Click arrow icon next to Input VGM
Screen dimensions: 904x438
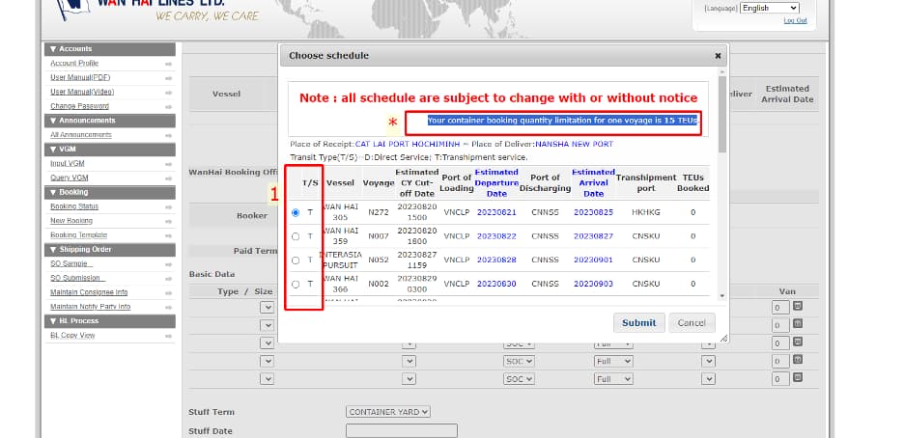point(168,164)
